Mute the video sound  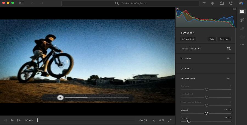(x=161, y=120)
